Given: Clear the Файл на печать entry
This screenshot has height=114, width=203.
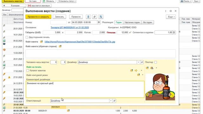Looking at the screenshot, I should click(141, 70).
